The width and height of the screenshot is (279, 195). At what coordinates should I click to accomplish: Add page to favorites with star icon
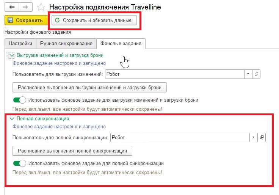[41, 7]
